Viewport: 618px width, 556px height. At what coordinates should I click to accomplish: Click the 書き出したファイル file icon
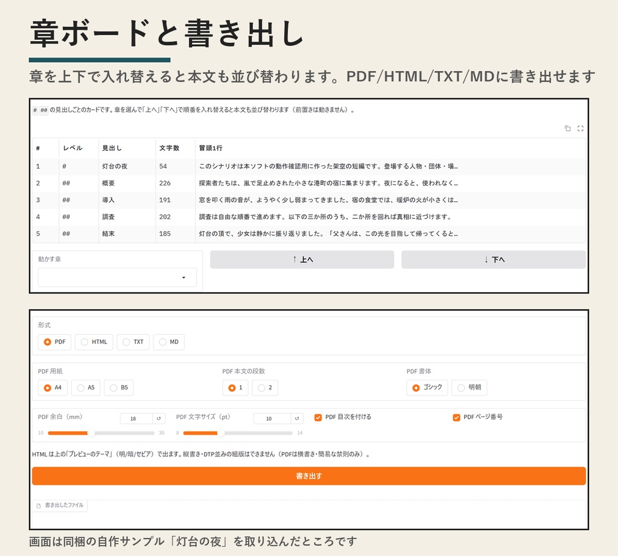[x=39, y=505]
